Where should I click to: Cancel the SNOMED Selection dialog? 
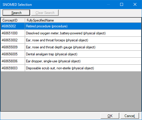pos(130,116)
